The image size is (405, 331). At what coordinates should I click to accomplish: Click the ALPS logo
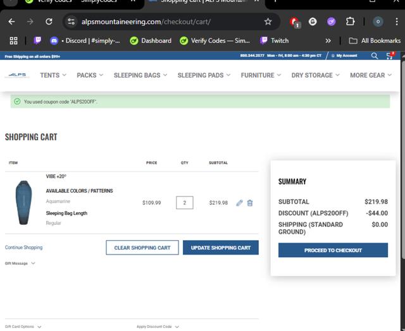point(17,75)
